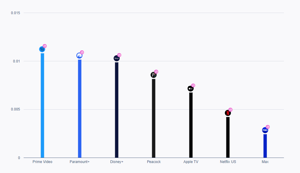Click Instagram badge above Max bar
Screen dimensions: 300x173
point(268,127)
